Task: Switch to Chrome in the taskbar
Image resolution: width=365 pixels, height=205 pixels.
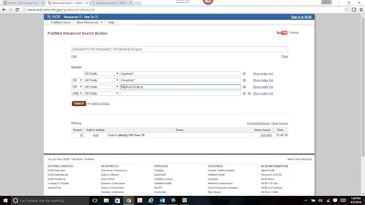Action: coord(128,200)
